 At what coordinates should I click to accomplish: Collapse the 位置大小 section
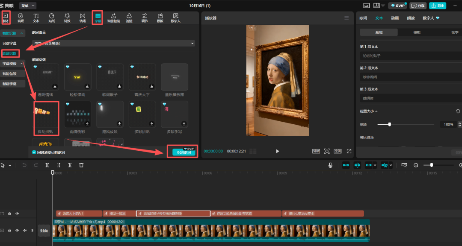click(x=376, y=111)
